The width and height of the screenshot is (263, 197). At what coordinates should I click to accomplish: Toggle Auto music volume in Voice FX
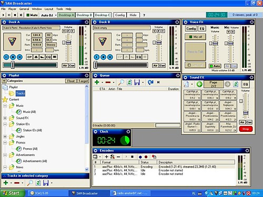click(x=215, y=66)
